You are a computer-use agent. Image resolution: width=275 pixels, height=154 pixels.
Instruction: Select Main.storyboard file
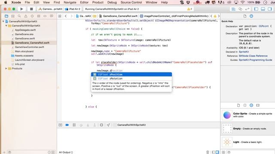click(x=24, y=51)
